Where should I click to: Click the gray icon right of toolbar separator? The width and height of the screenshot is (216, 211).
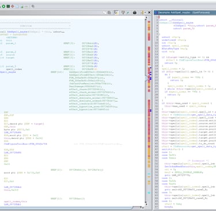click(33, 6)
